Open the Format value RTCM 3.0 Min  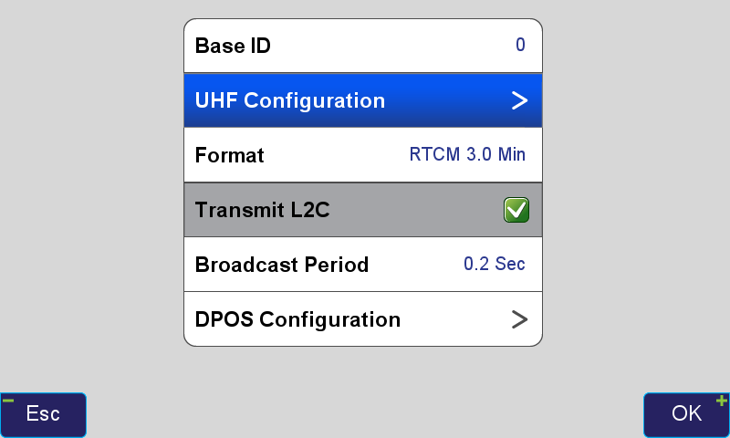click(x=466, y=155)
